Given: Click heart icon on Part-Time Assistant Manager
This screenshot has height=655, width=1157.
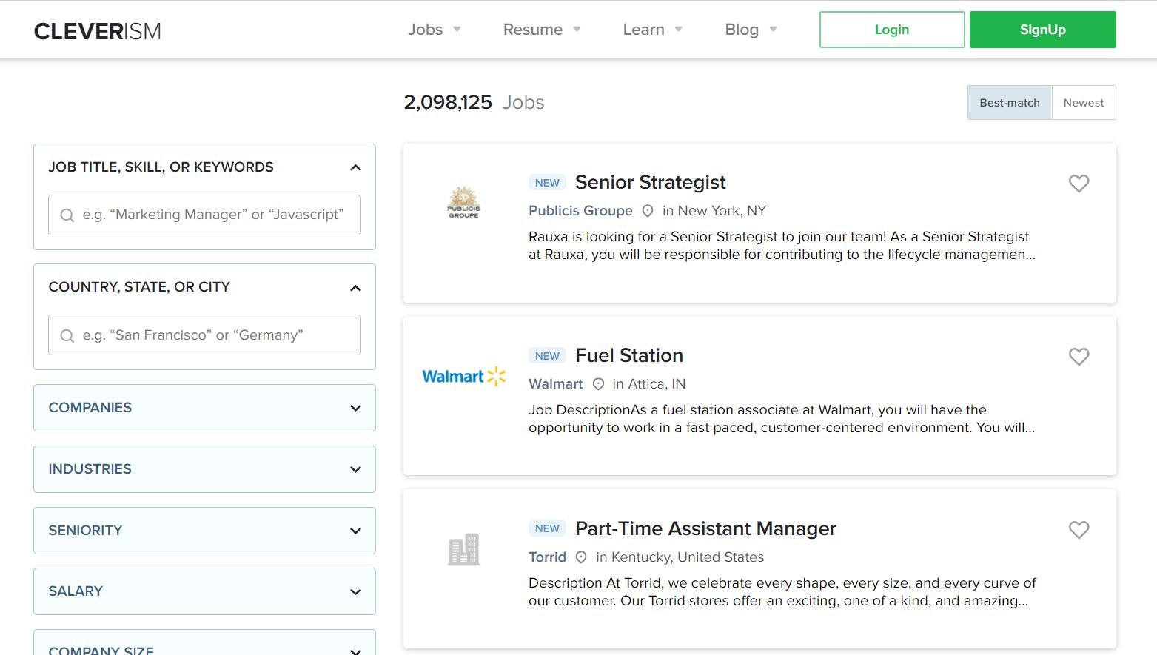Looking at the screenshot, I should (x=1079, y=529).
